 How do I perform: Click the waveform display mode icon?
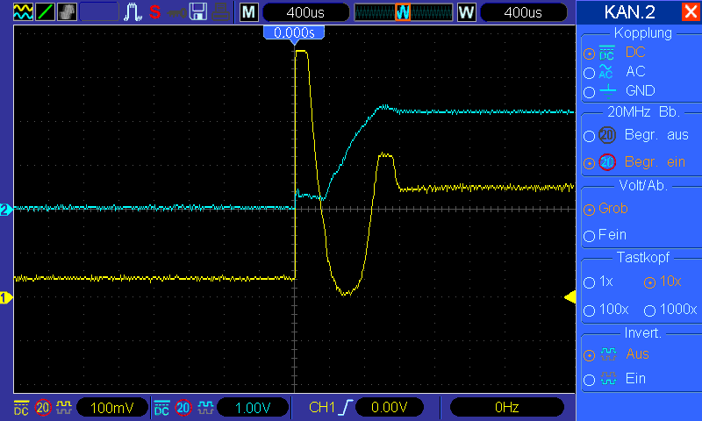23,11
